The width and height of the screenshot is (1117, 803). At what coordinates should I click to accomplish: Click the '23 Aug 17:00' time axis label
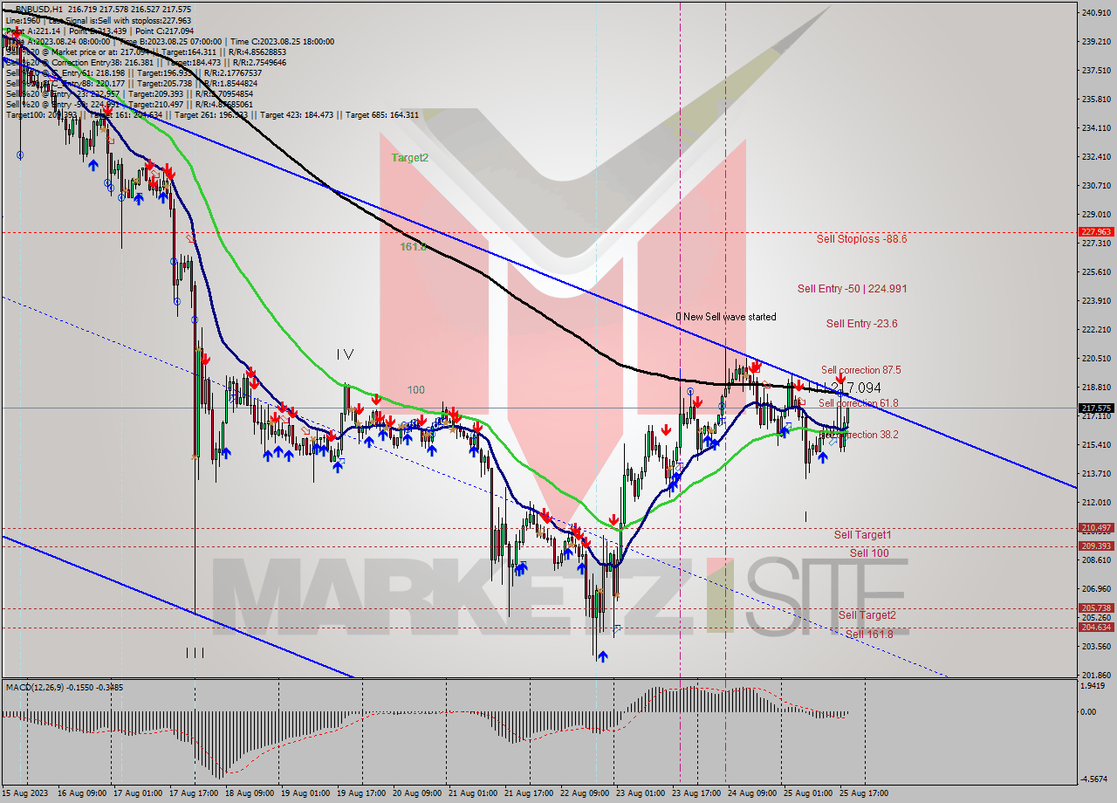pyautogui.click(x=696, y=793)
